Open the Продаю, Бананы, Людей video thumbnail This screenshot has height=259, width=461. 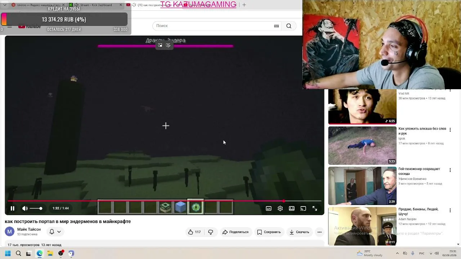click(x=362, y=226)
